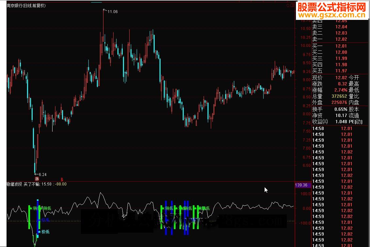Click the 今开 label

coord(354,78)
